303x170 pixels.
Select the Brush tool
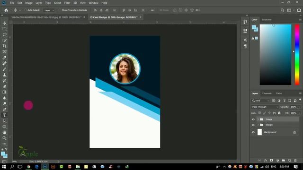[x=4, y=69]
